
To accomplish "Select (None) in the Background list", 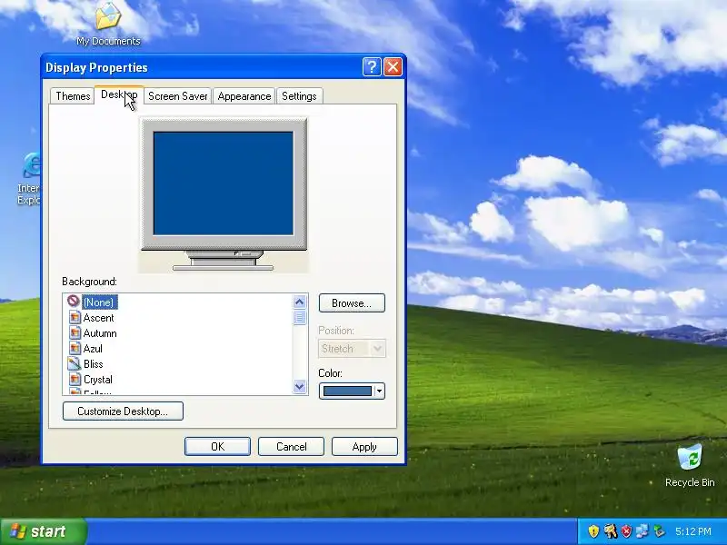I will (100, 302).
